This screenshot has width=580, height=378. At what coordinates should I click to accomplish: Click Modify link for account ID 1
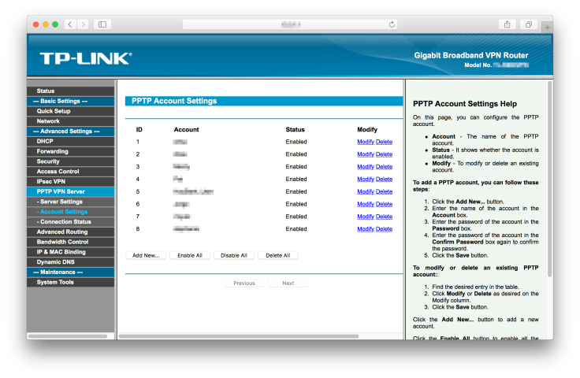(365, 142)
